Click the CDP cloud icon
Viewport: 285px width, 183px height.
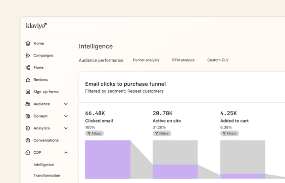coord(28,152)
